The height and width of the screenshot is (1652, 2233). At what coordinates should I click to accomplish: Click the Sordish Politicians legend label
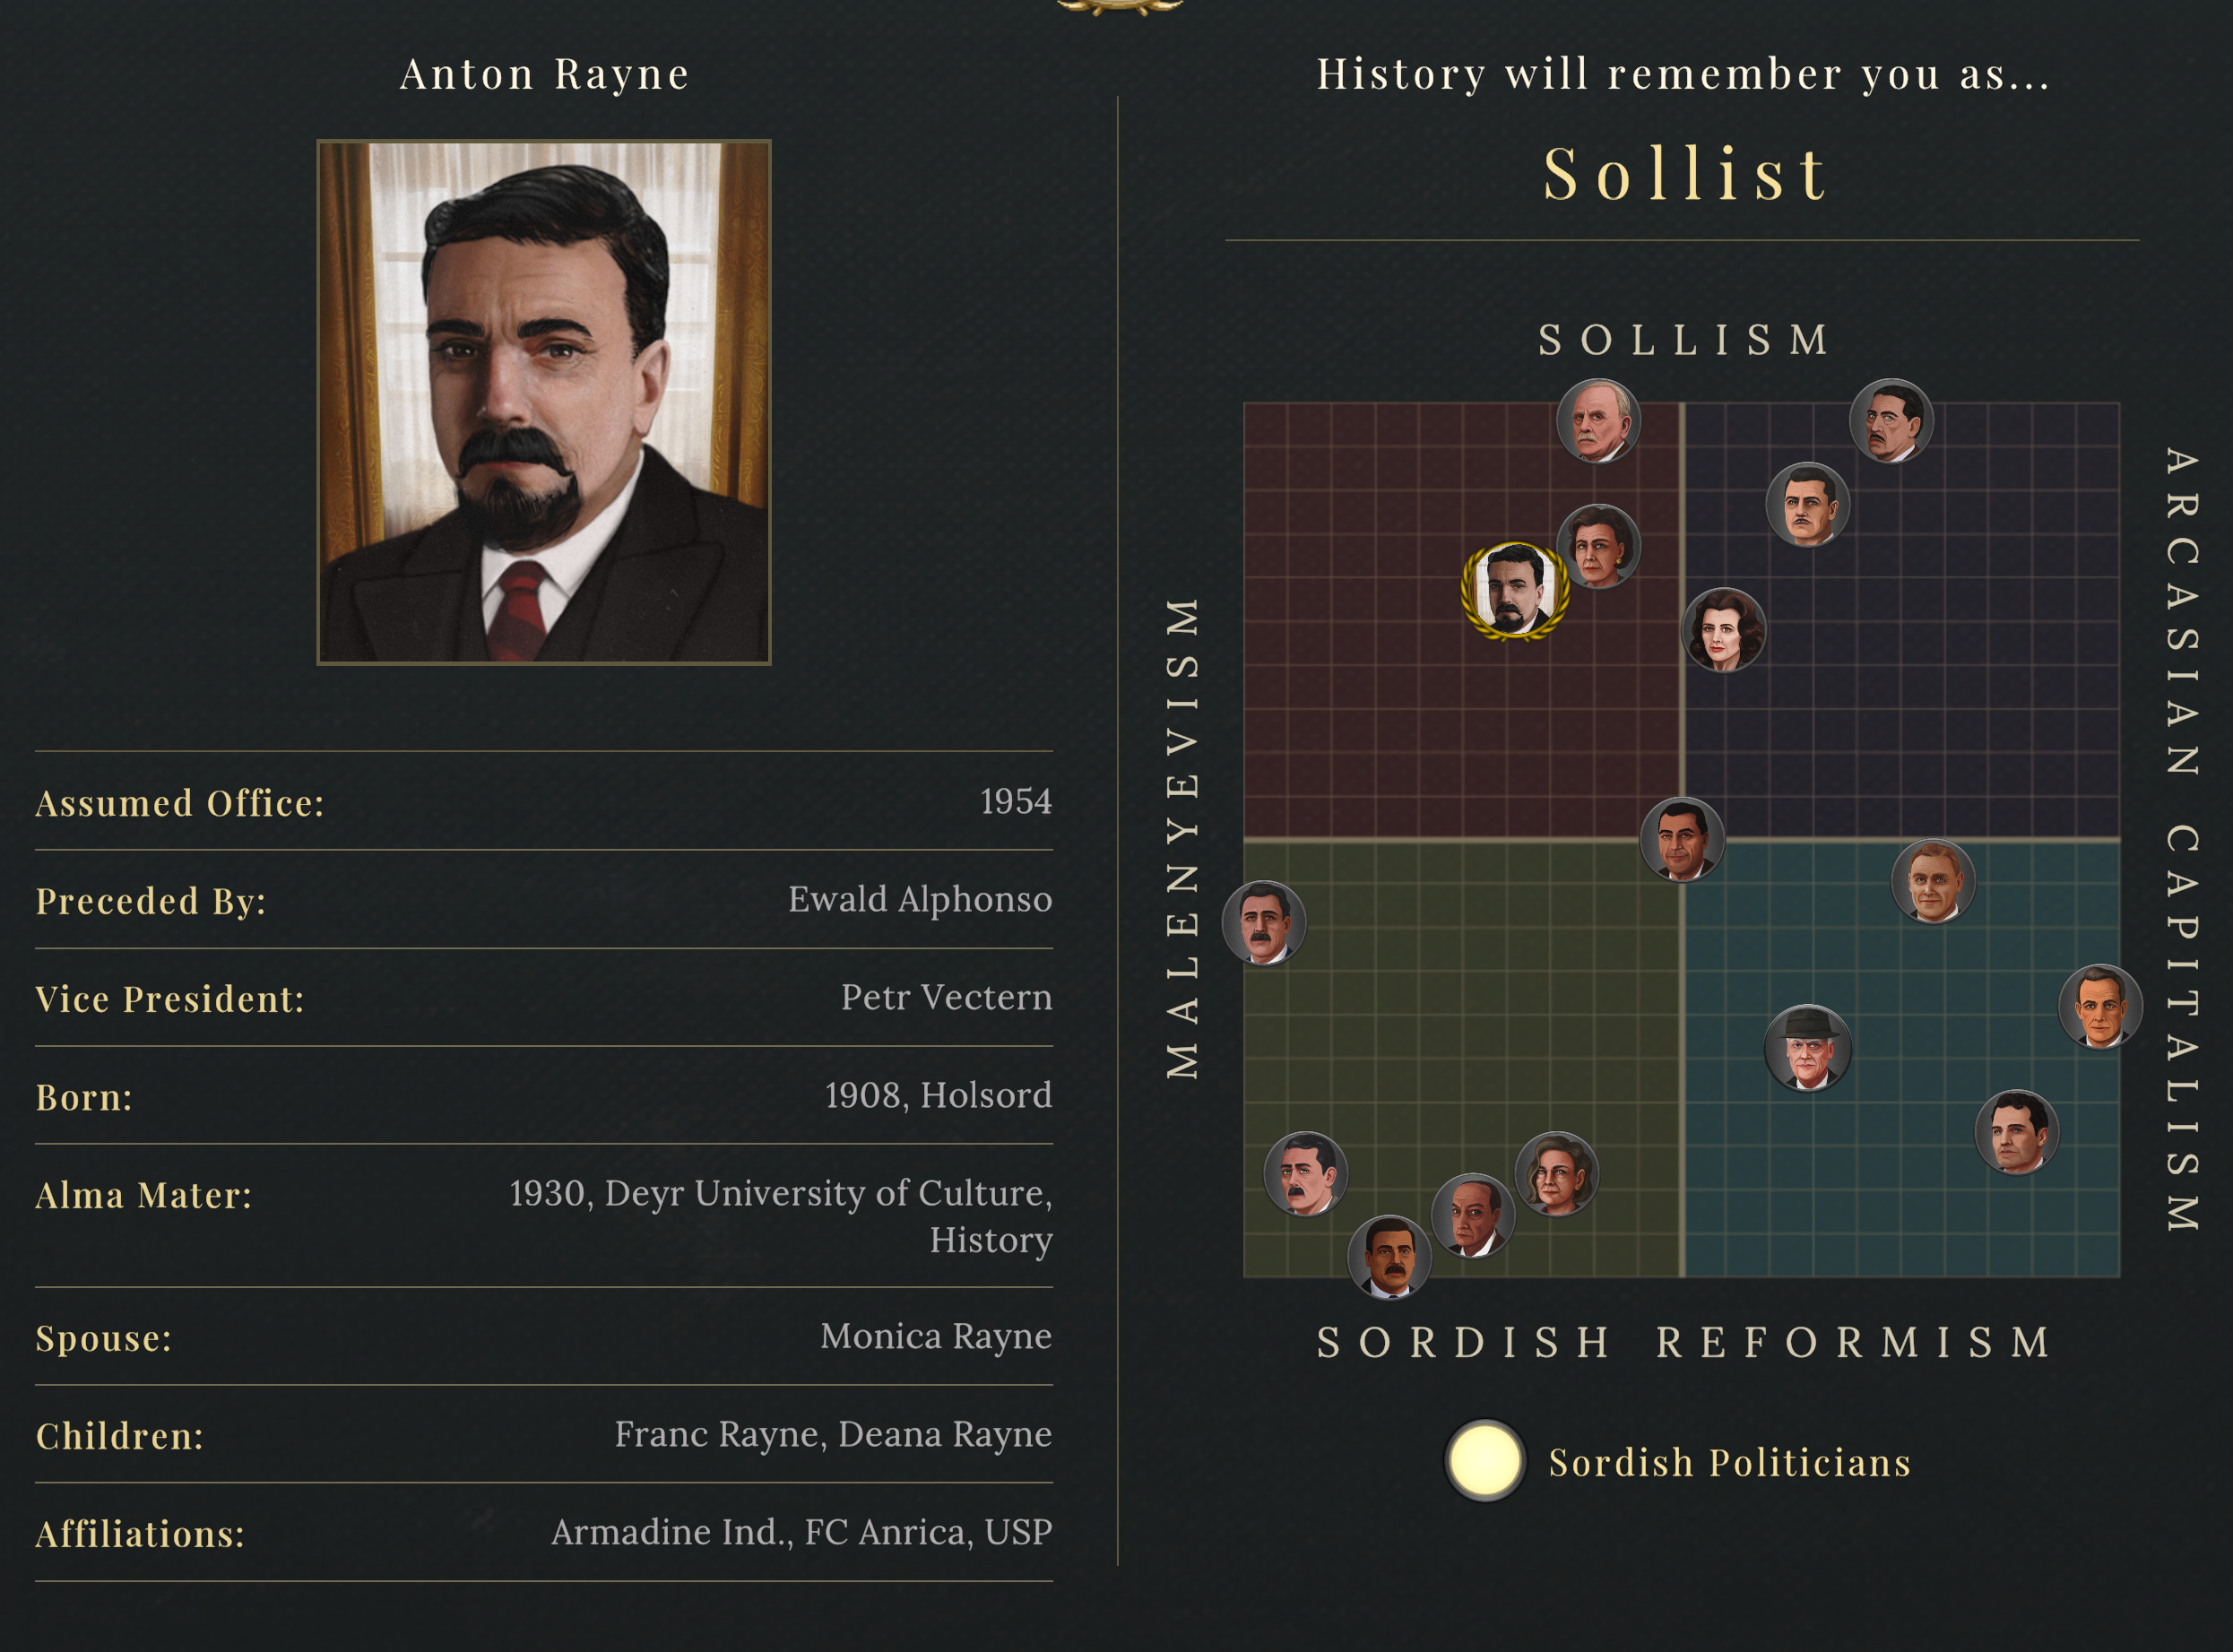1730,1463
